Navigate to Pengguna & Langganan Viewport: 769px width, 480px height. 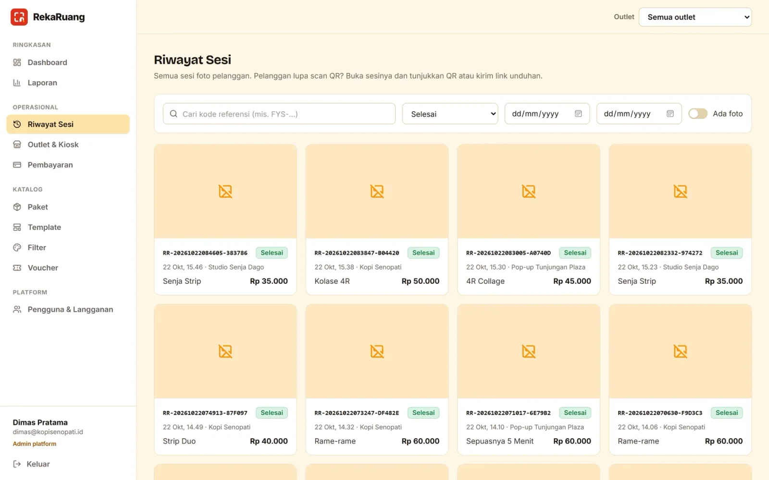coord(68,310)
